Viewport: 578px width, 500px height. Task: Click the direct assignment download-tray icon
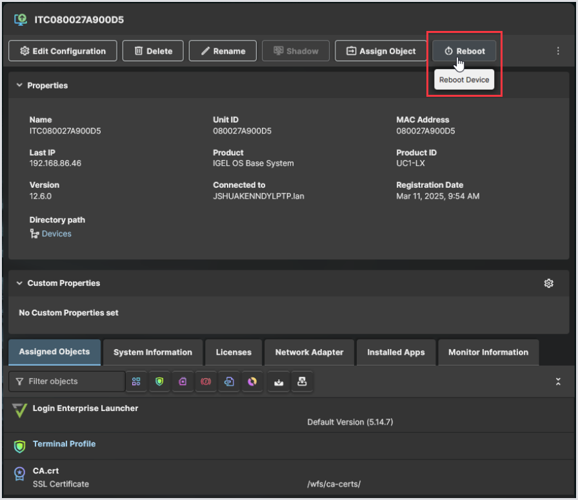coord(279,382)
